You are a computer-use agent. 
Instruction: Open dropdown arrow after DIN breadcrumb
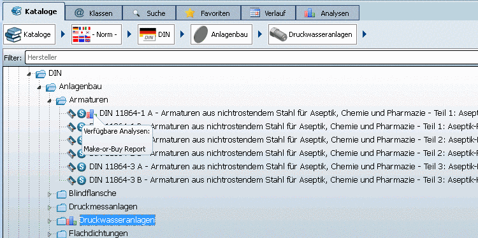click(x=182, y=34)
